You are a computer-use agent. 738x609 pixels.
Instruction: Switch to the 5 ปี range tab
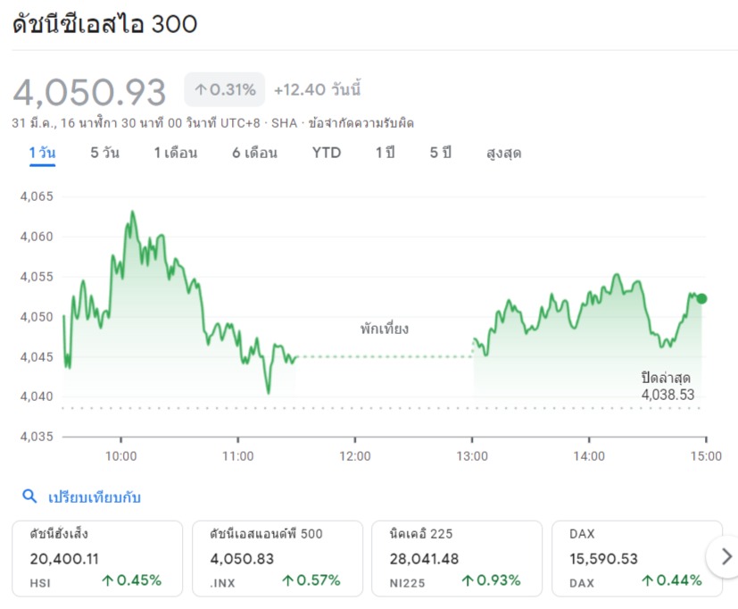(x=441, y=153)
